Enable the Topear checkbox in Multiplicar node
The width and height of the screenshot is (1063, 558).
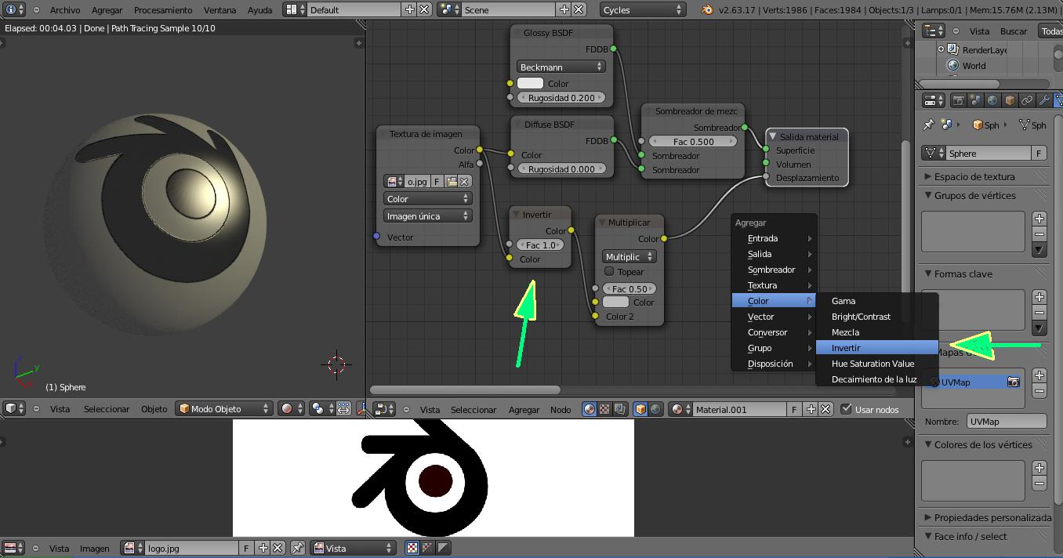(x=609, y=272)
